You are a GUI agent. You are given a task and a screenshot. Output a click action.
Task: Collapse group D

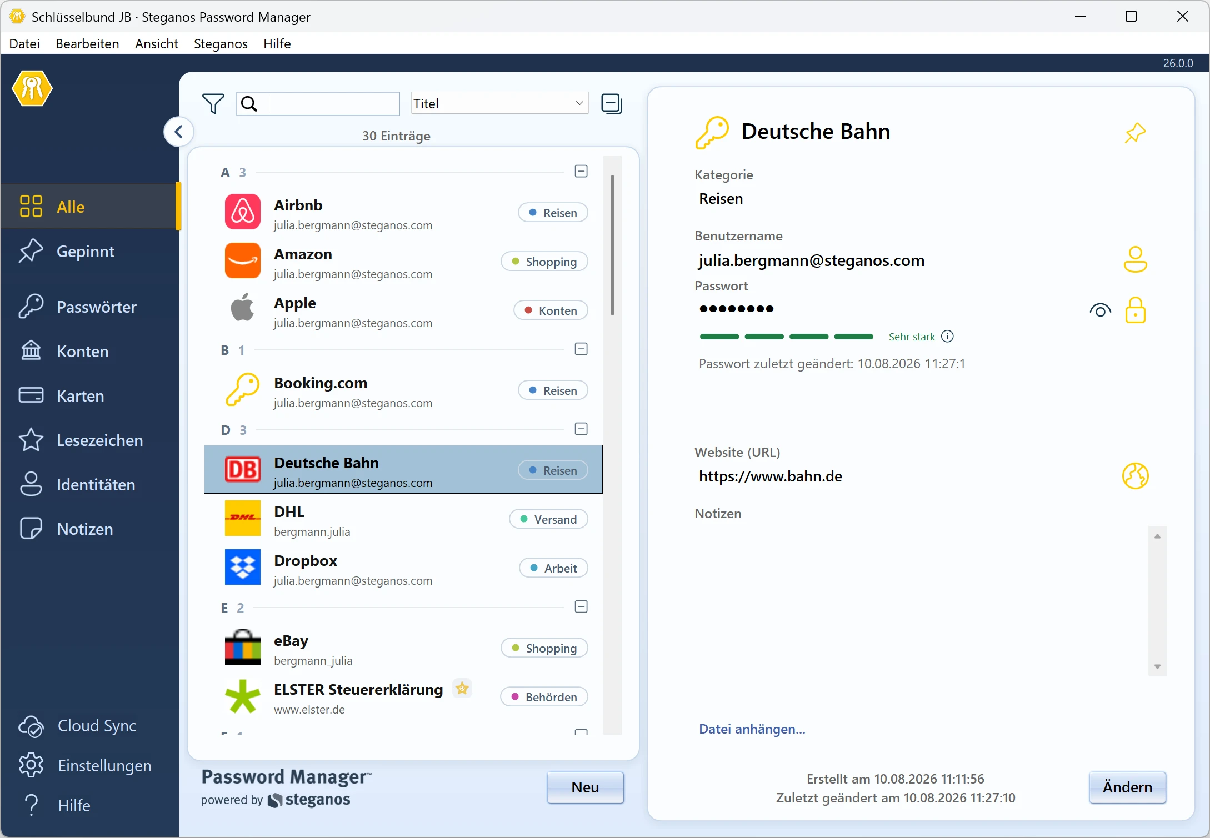(581, 429)
